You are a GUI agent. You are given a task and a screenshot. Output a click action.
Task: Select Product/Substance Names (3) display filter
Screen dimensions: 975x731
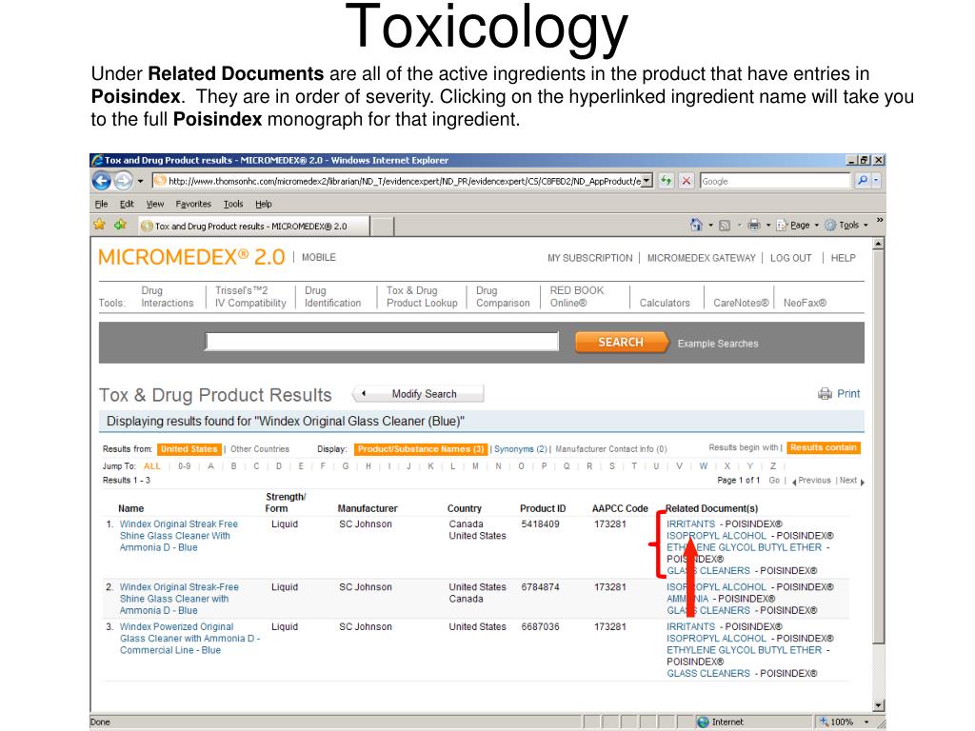click(421, 449)
